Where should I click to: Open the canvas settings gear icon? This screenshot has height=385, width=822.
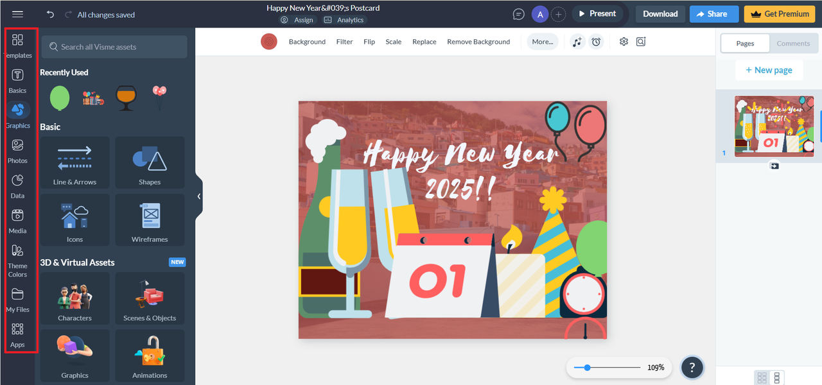624,42
